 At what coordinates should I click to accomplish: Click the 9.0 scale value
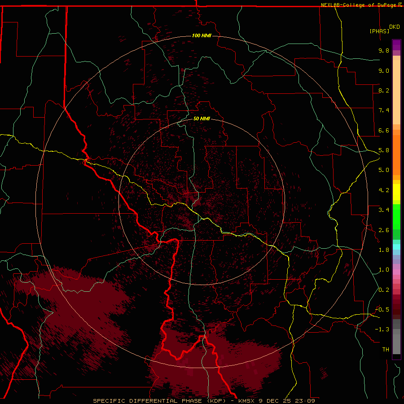384,70
